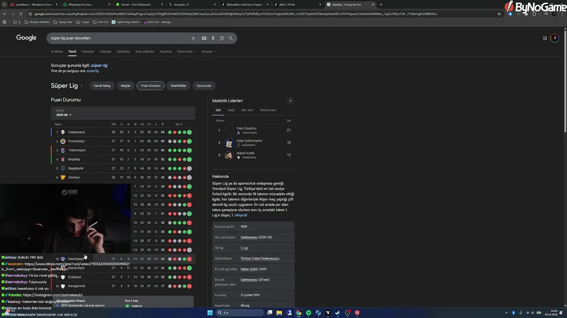567x318 pixels.
Task: Expand the Araçlar options
Action: click(x=209, y=52)
